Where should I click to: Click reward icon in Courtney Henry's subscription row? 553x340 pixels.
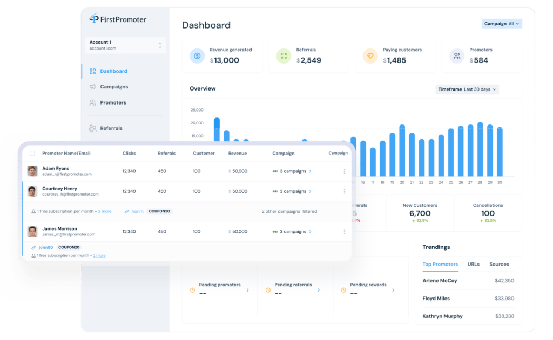(33, 212)
